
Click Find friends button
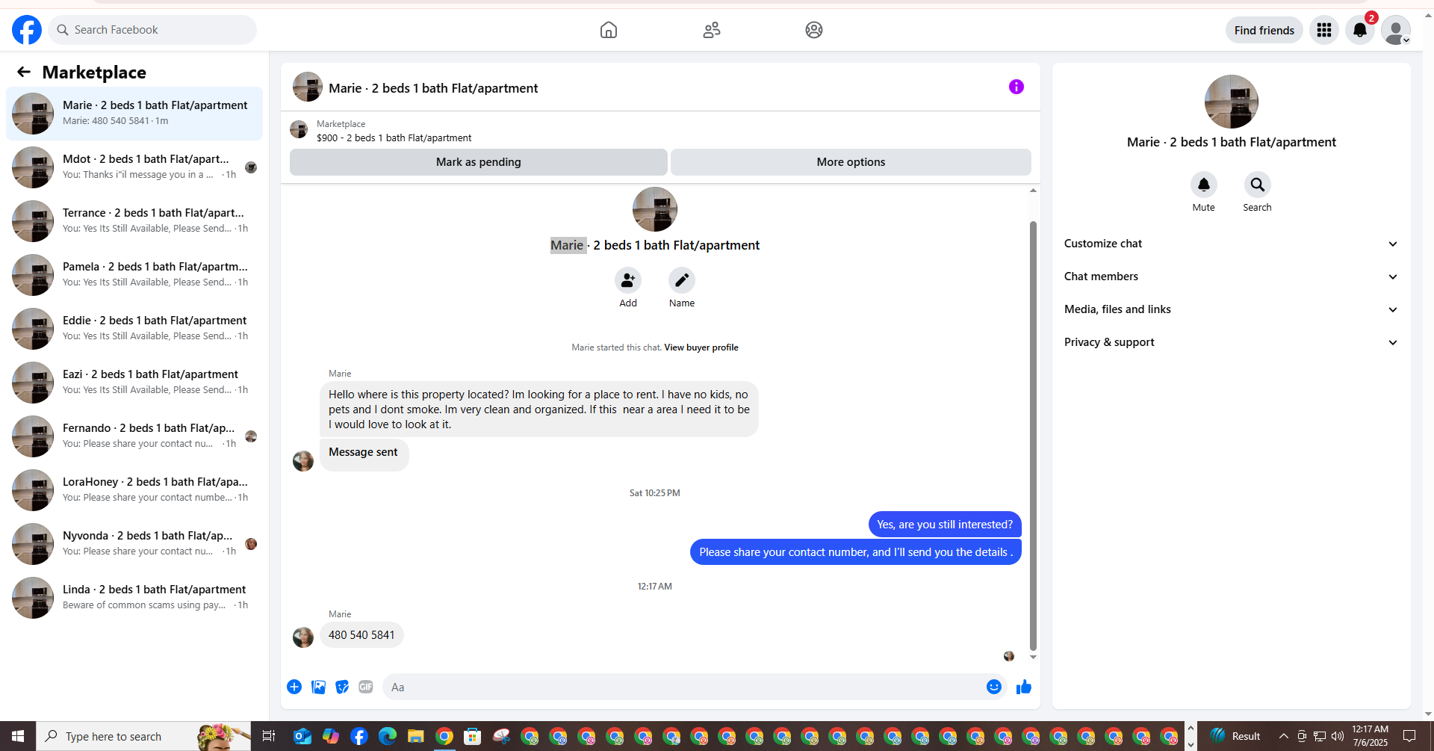coord(1264,30)
